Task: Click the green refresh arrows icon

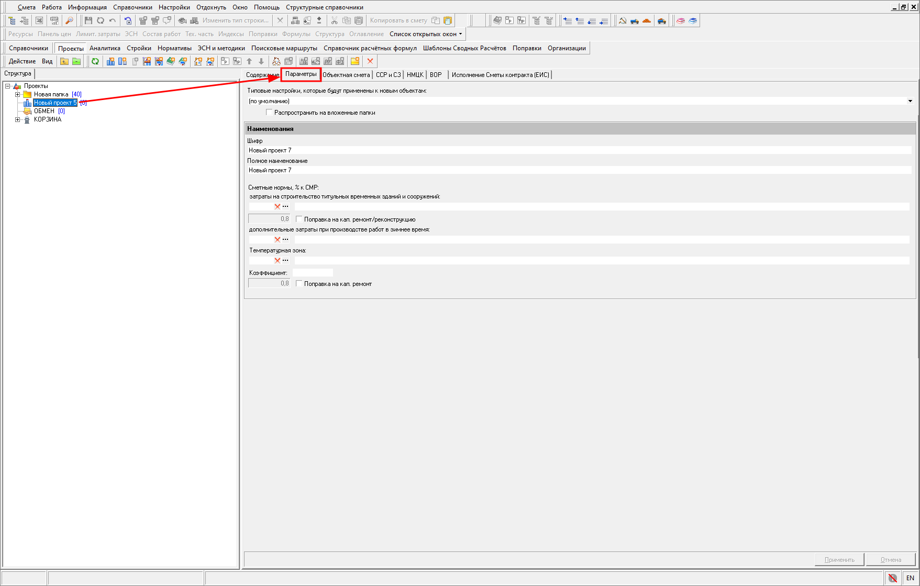Action: coord(95,61)
